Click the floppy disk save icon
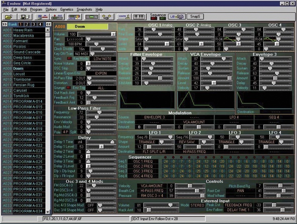Viewport: 297px width, 224px height. (x=25, y=17)
